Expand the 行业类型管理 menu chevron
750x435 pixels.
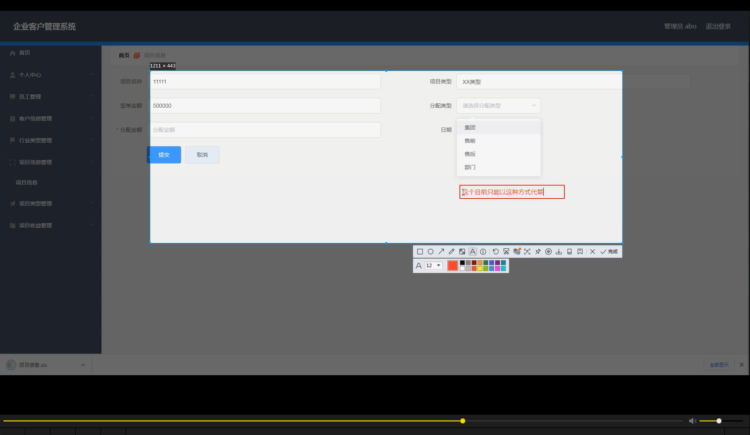pyautogui.click(x=92, y=140)
